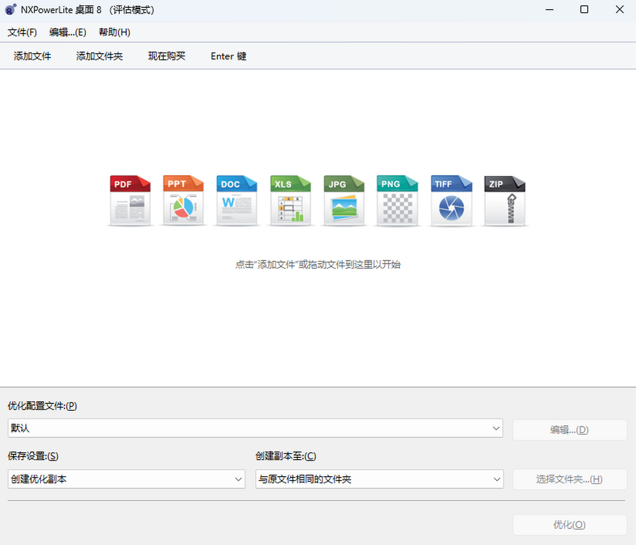Click 添加文件夹 in the toolbar
Image resolution: width=636 pixels, height=545 pixels.
tap(100, 56)
